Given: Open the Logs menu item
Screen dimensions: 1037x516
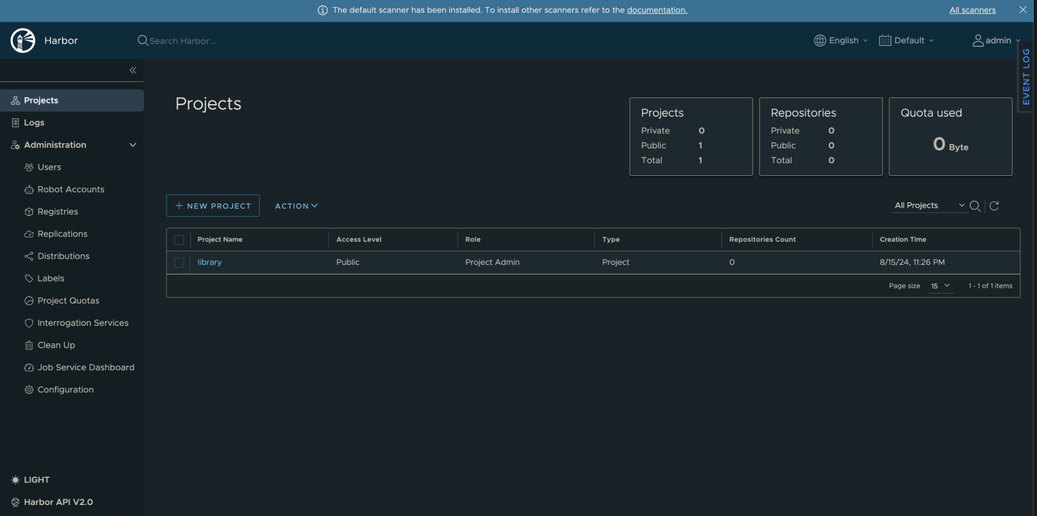Looking at the screenshot, I should tap(72, 123).
